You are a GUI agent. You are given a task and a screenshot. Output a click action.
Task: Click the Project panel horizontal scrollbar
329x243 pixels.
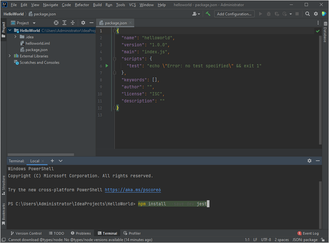coord(41,155)
